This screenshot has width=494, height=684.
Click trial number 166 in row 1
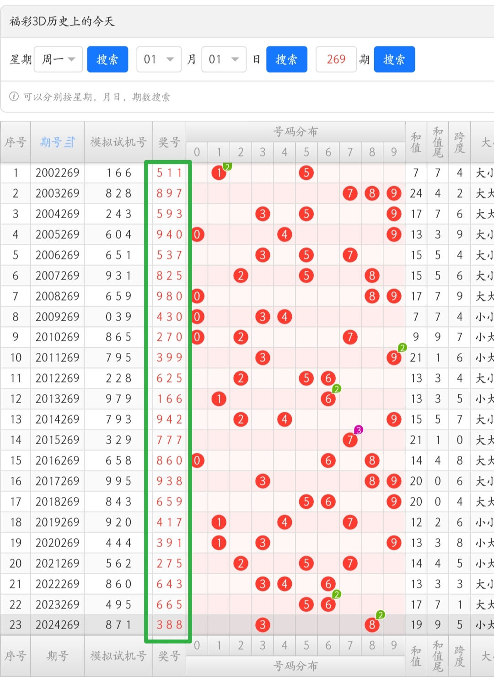118,173
